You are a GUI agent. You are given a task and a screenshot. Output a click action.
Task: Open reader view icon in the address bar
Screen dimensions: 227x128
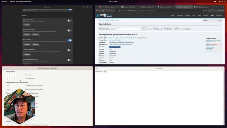point(204,11)
